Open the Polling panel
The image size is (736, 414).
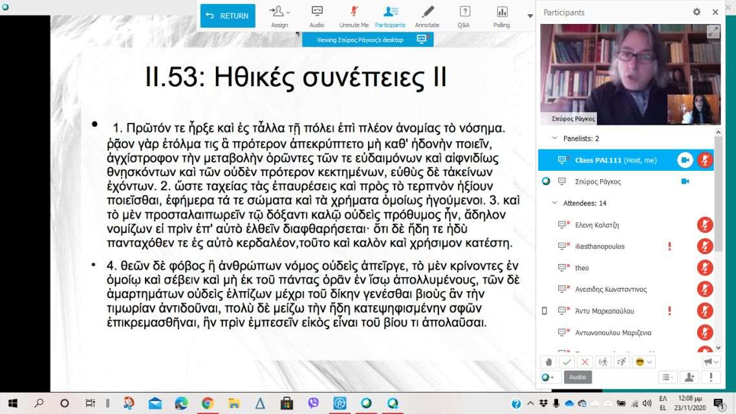(x=501, y=16)
